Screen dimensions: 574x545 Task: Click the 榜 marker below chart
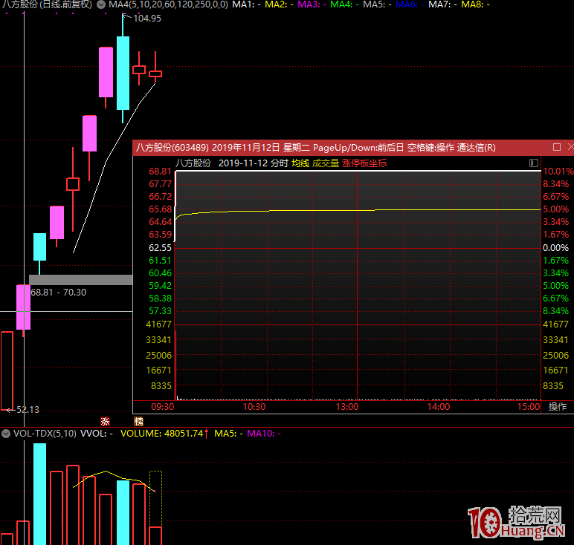[x=139, y=422]
